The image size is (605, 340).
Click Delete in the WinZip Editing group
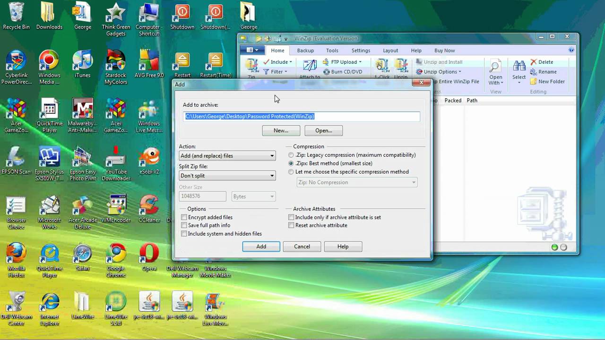coord(542,62)
